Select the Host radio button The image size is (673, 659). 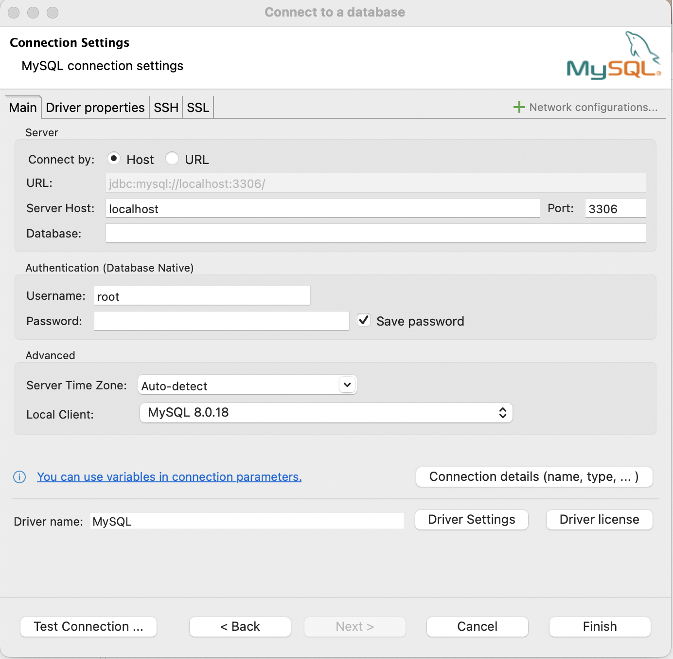click(113, 159)
